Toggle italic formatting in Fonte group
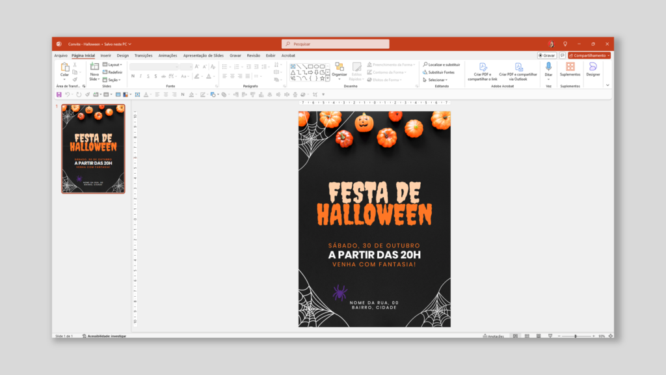666x375 pixels. pos(140,76)
